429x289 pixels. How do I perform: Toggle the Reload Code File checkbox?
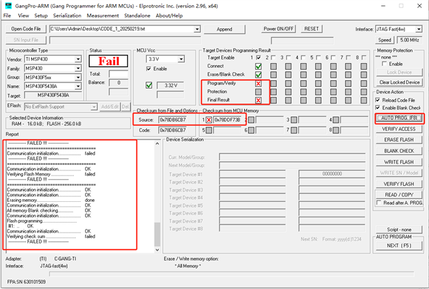click(377, 100)
